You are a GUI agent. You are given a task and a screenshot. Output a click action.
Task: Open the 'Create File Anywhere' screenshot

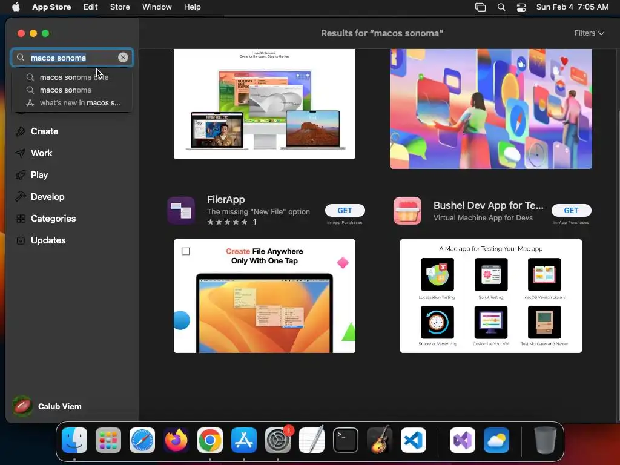(265, 295)
